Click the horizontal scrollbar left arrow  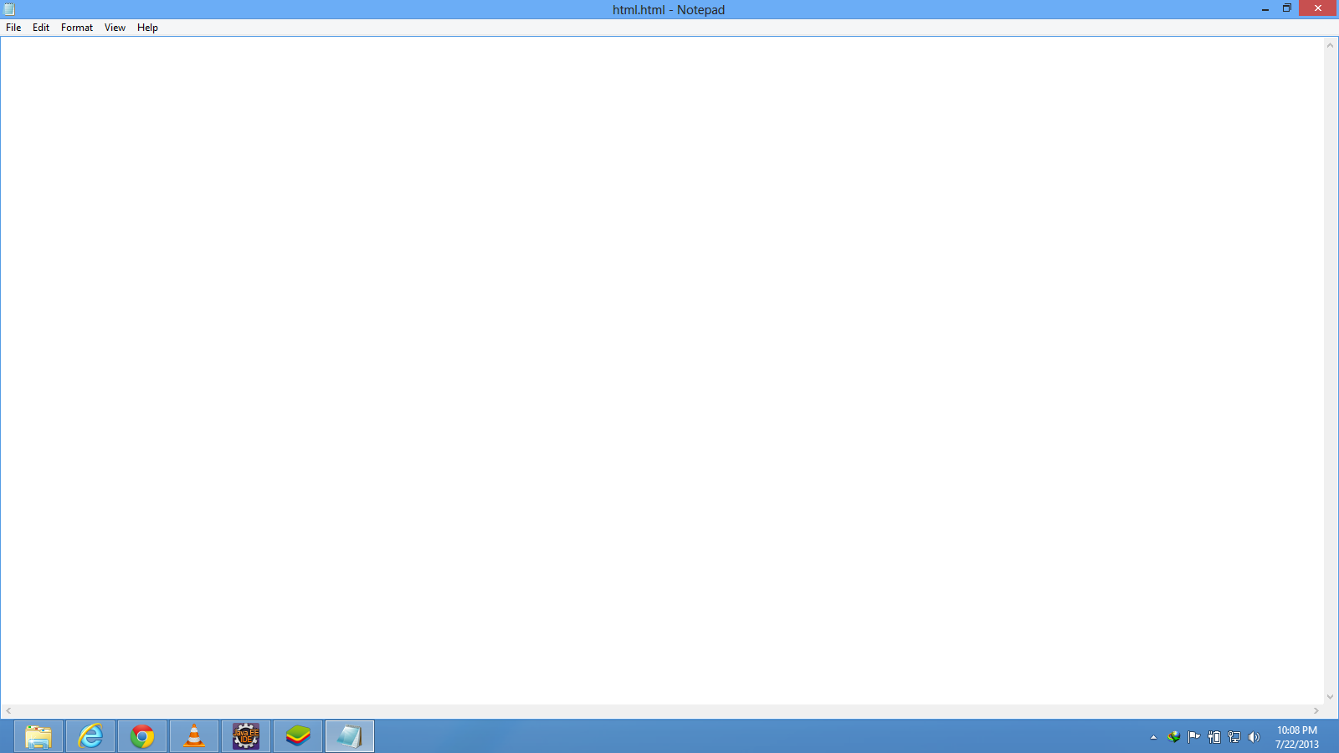click(x=8, y=710)
